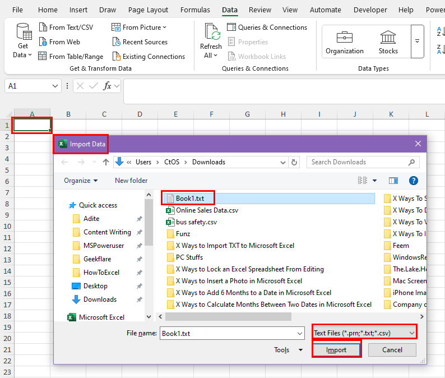
Task: Select the HowToExcel folder
Action: coord(96,273)
